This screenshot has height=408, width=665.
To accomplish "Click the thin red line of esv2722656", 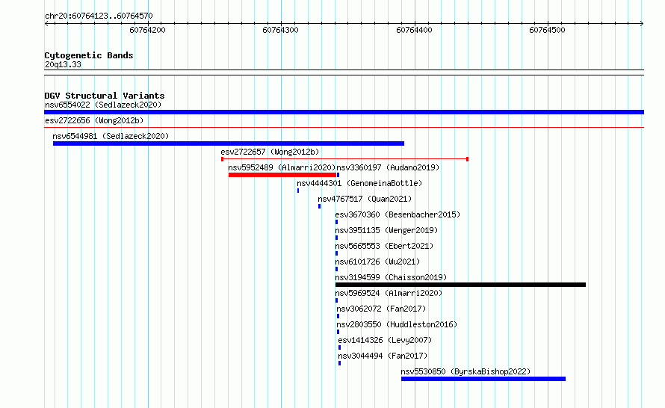I will pos(344,127).
